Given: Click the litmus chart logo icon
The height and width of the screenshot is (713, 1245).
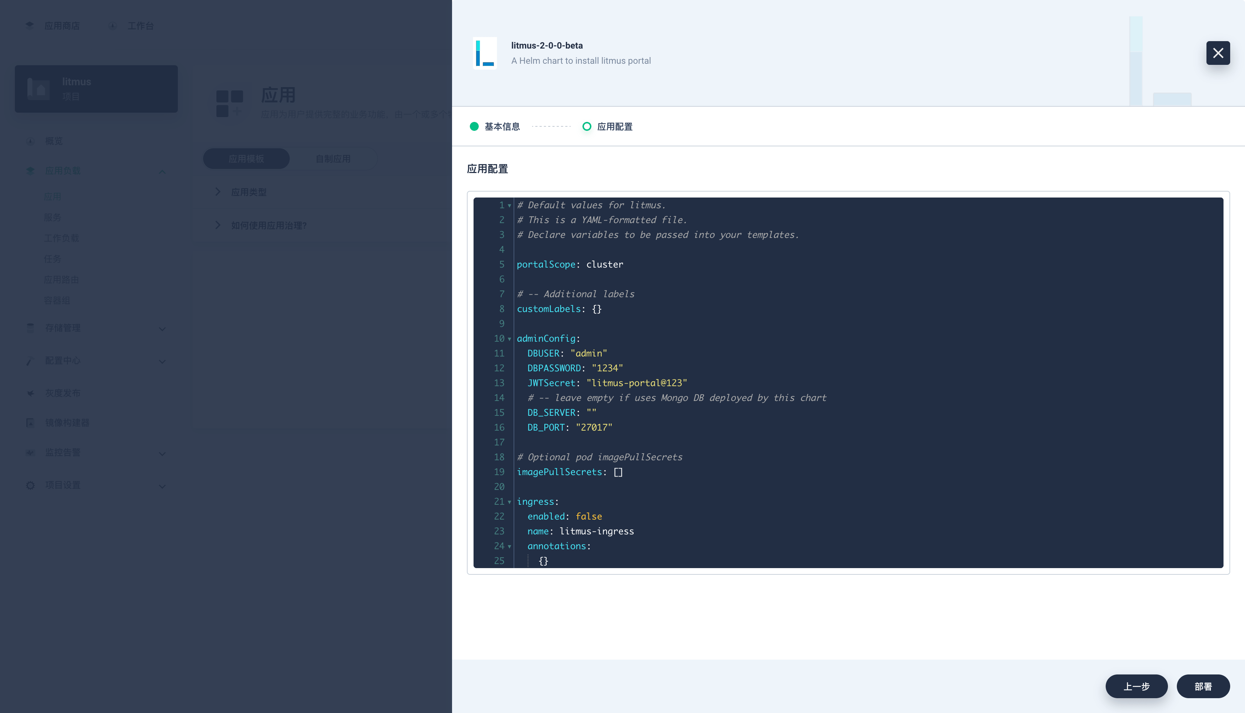Looking at the screenshot, I should tap(485, 53).
